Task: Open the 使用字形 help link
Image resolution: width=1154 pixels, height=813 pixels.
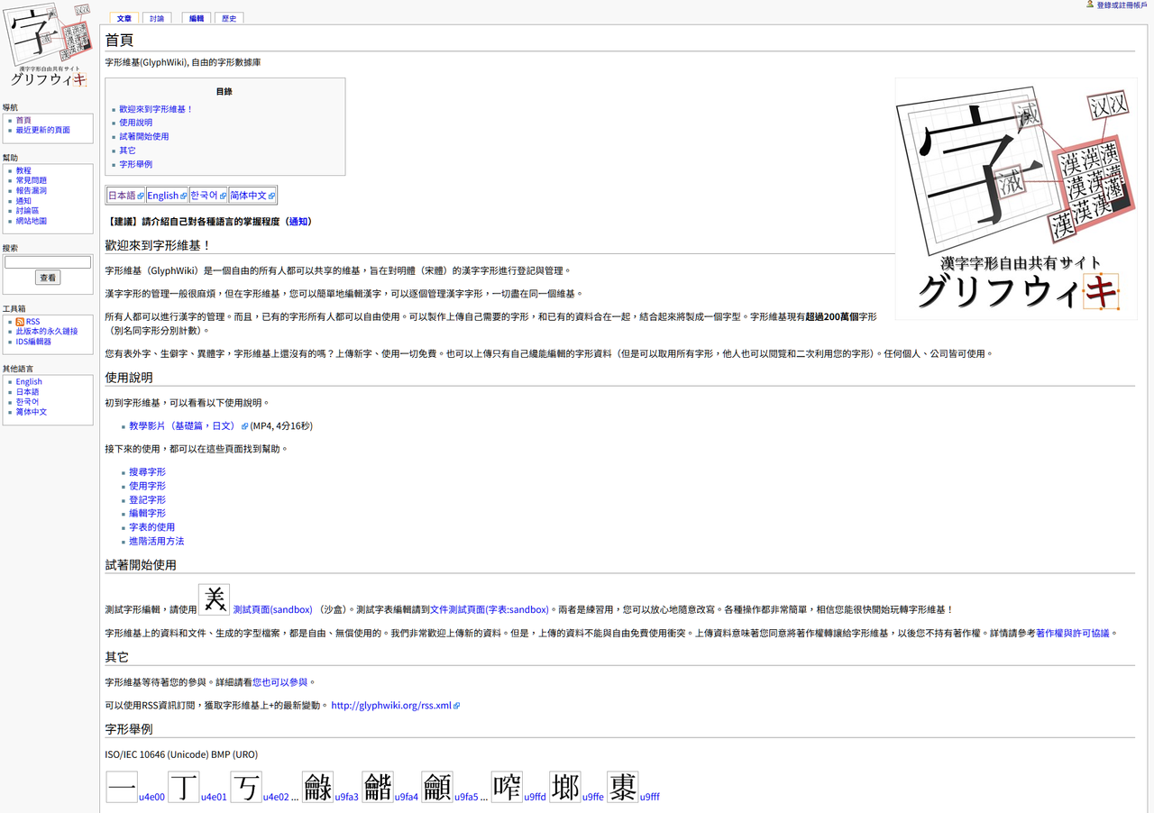Action: point(147,486)
